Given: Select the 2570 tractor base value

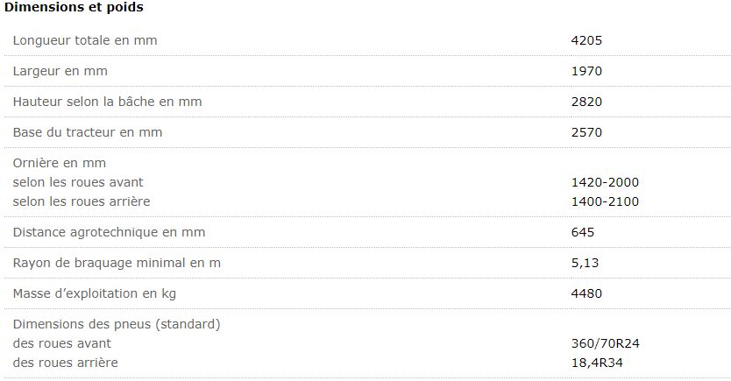Looking at the screenshot, I should [586, 132].
